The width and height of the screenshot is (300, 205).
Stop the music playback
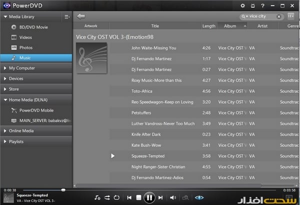pyautogui.click(x=139, y=197)
